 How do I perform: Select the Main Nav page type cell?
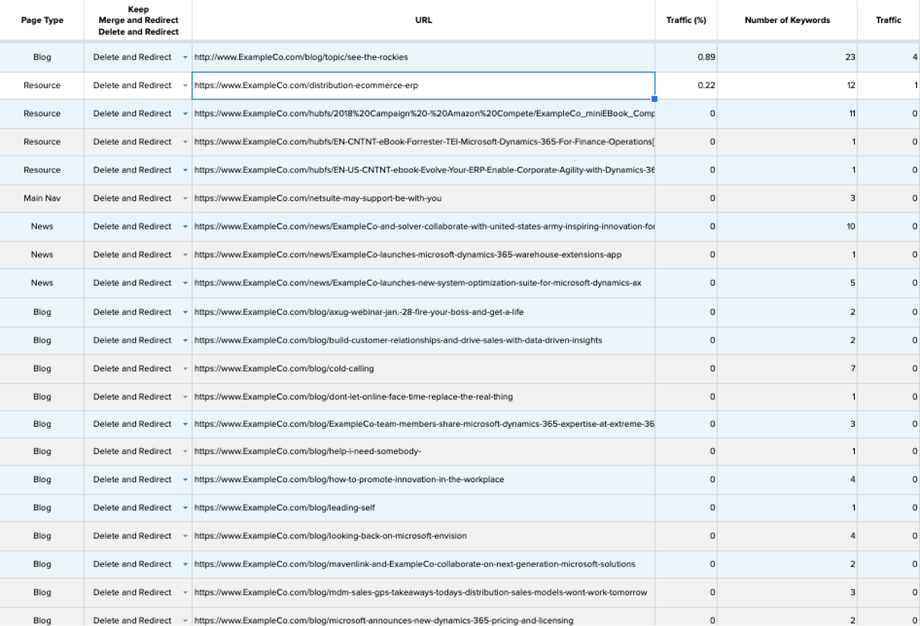click(x=42, y=199)
